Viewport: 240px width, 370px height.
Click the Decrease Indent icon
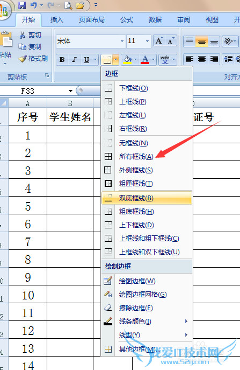[x=228, y=59]
